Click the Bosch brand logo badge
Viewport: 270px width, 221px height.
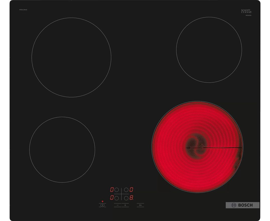coord(242,205)
